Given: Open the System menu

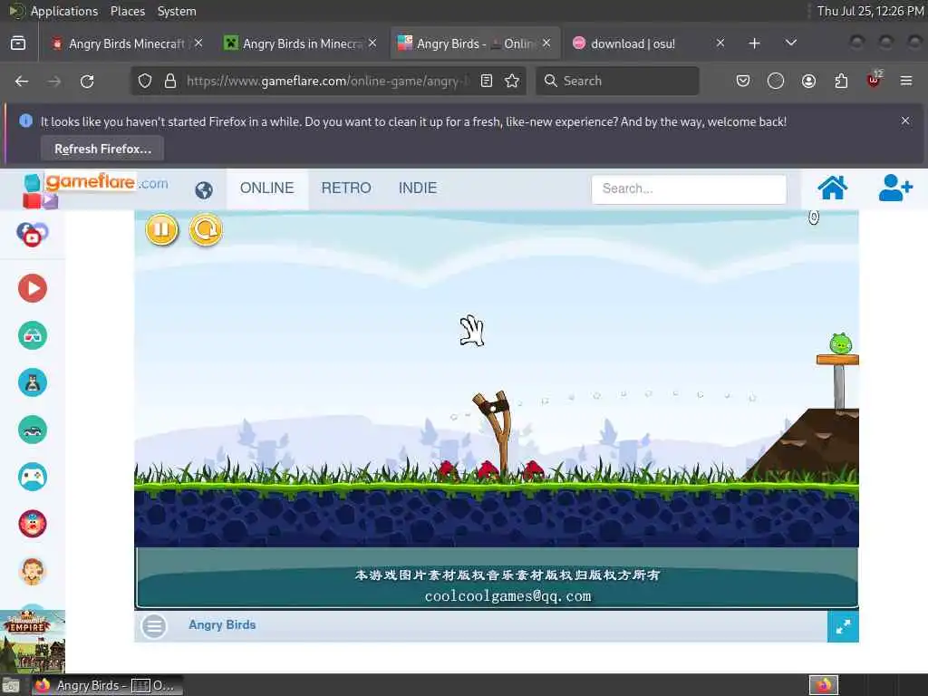Looking at the screenshot, I should [177, 11].
